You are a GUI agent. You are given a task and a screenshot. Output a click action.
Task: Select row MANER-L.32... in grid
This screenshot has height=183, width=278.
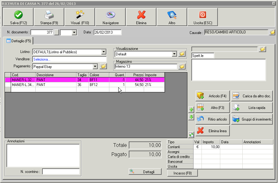point(85,80)
